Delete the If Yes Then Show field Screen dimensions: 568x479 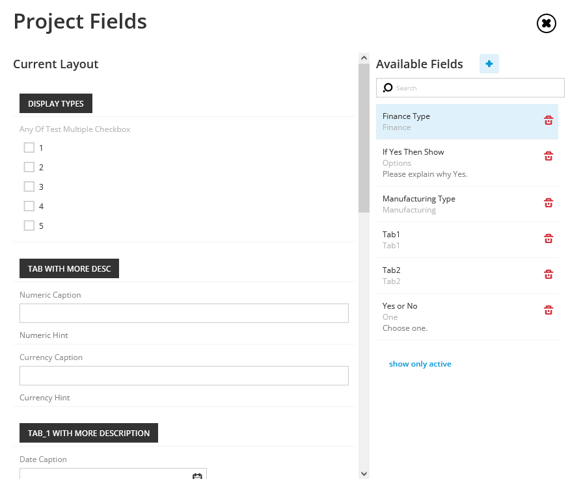tap(548, 156)
